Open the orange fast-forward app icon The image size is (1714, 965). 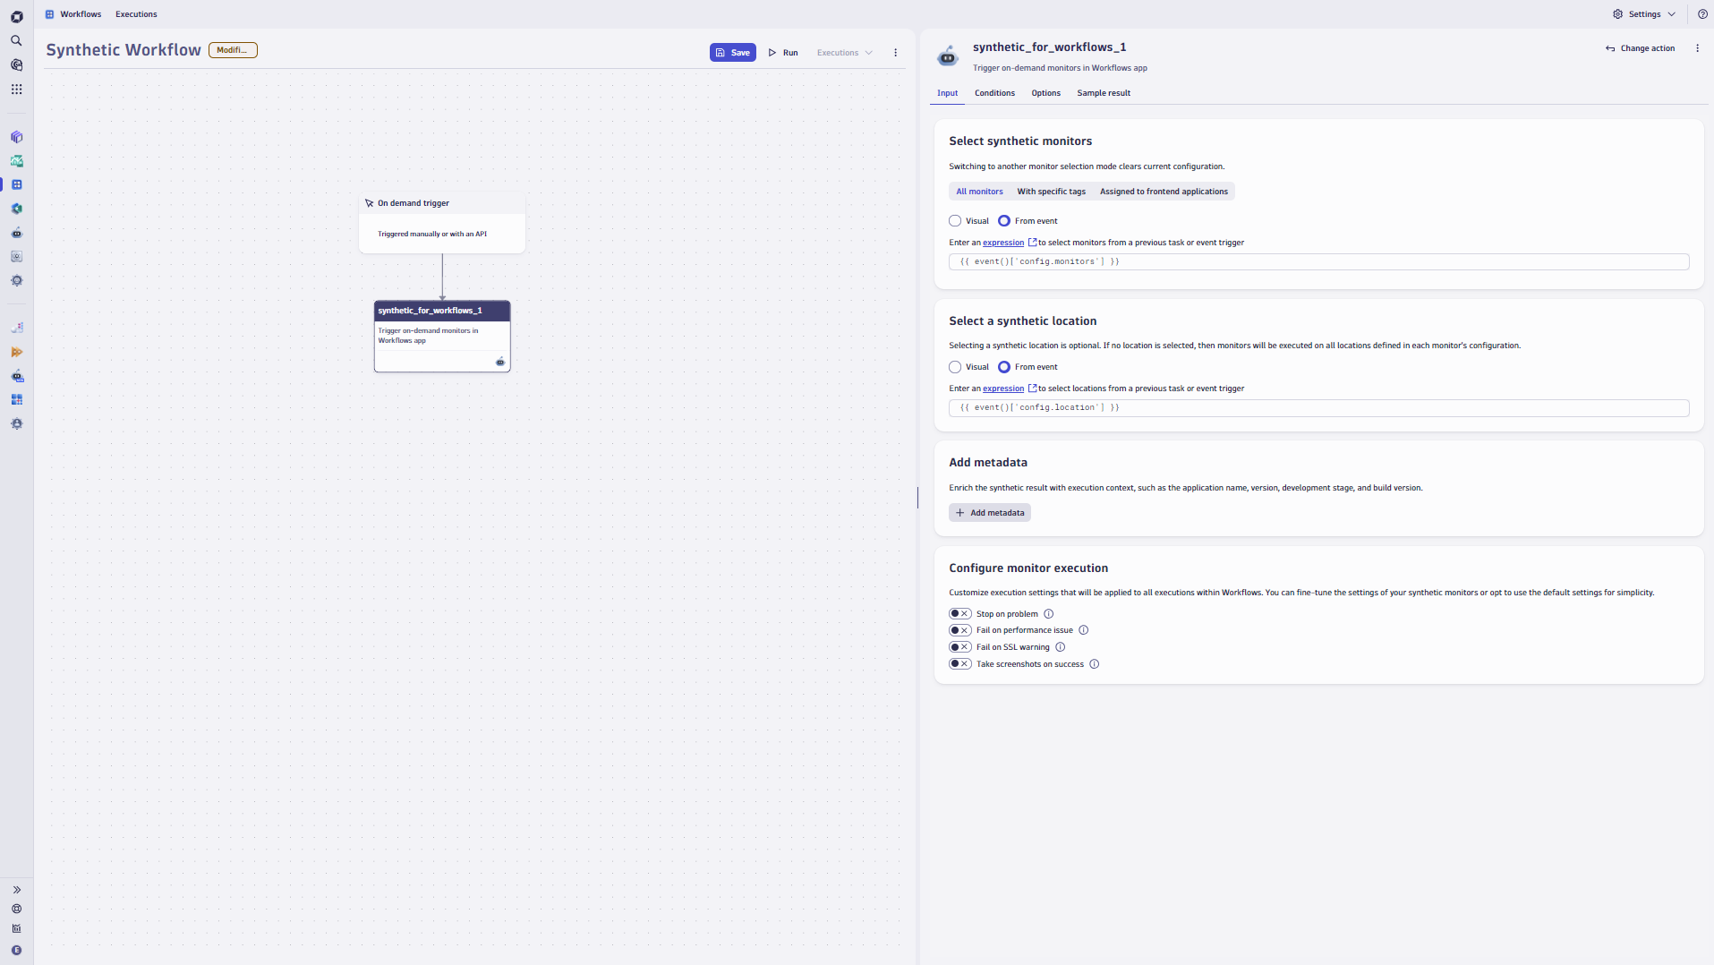pyautogui.click(x=16, y=353)
